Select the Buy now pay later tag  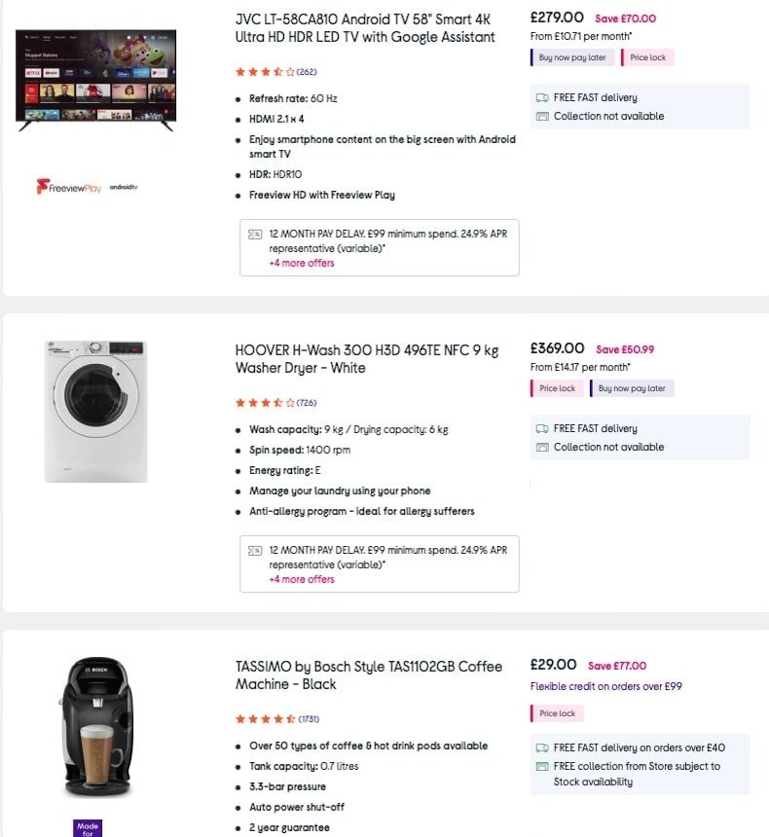(574, 57)
